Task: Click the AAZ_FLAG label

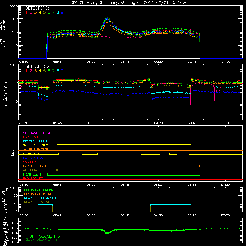Action: point(30,170)
